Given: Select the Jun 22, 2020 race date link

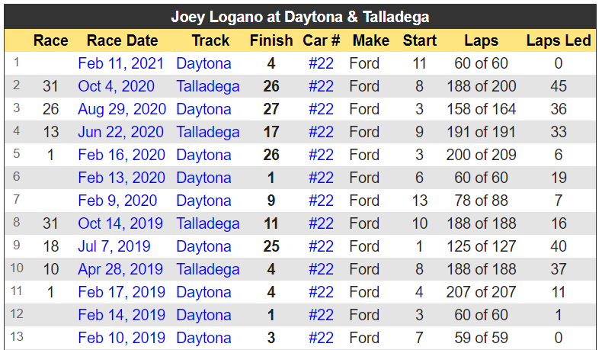Looking at the screenshot, I should tap(121, 132).
